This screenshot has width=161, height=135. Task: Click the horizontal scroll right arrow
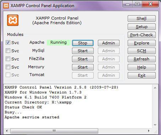click(149, 131)
